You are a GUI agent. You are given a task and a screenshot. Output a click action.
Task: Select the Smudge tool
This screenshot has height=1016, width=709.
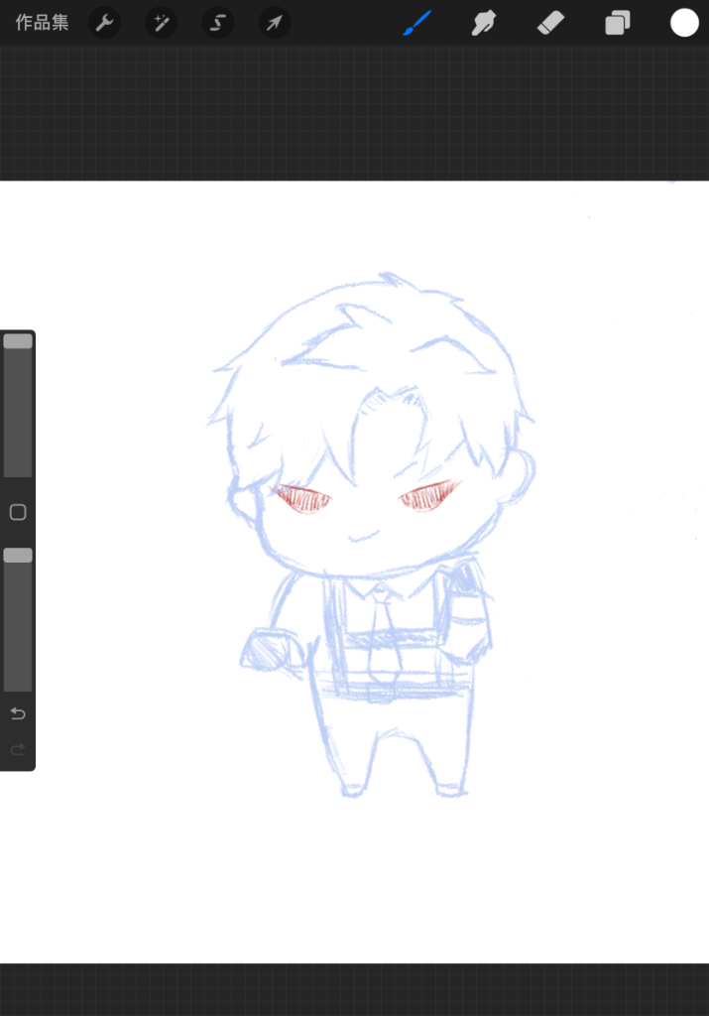[484, 23]
